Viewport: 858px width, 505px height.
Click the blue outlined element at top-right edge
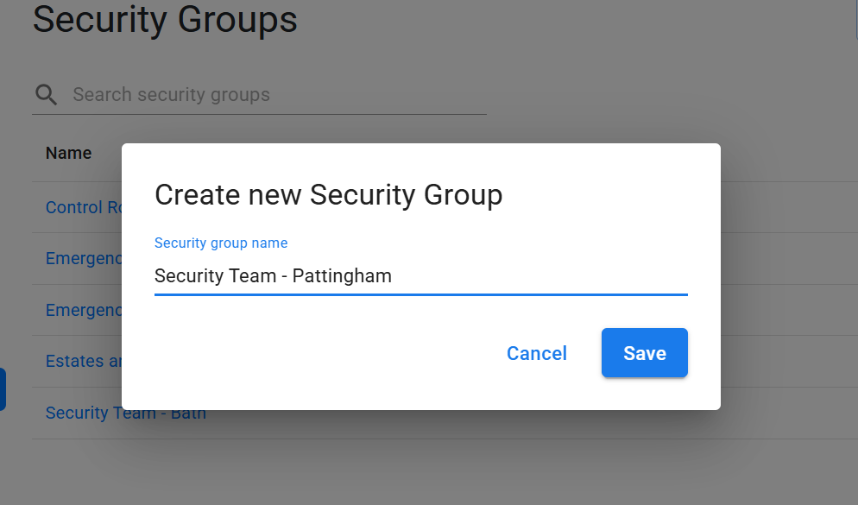pos(856,19)
